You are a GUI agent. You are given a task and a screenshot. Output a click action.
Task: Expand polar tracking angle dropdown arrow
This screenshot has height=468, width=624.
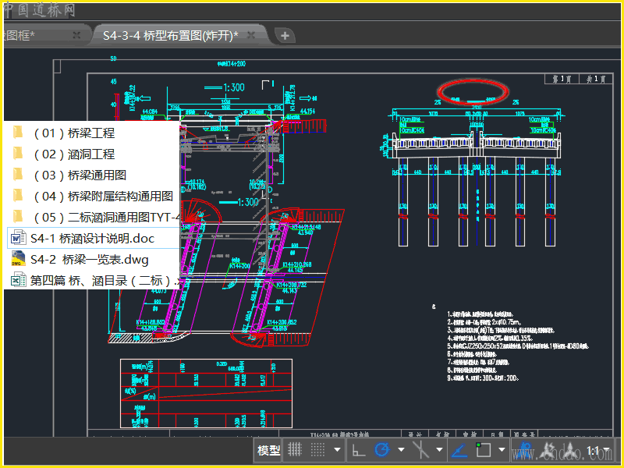[401, 450]
